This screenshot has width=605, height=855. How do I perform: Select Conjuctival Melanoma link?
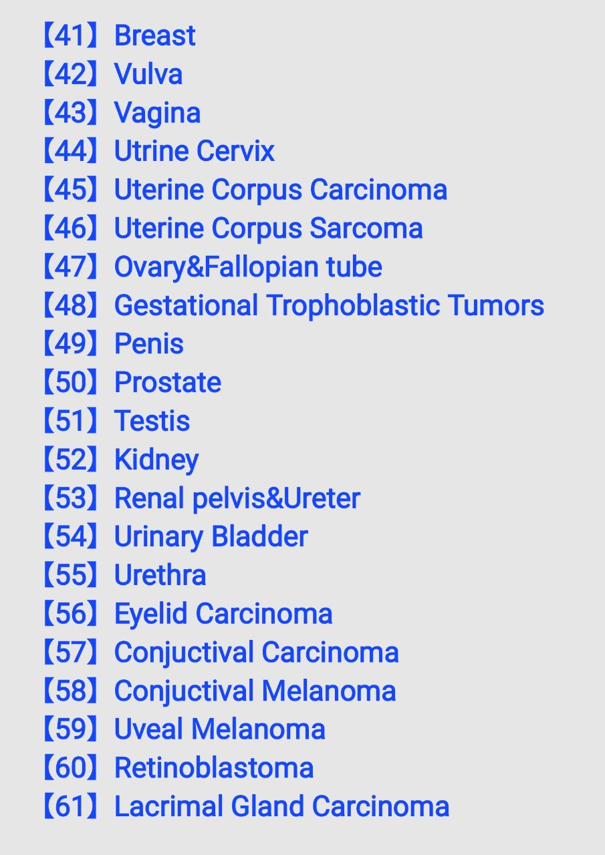click(x=255, y=691)
